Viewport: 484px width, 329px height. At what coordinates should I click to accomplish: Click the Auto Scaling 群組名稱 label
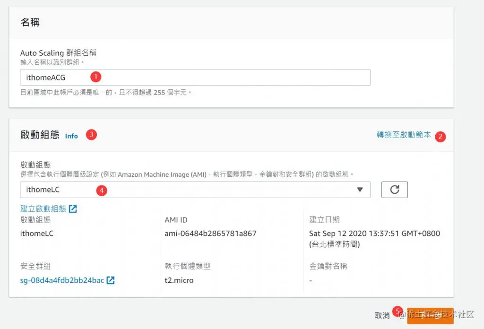point(58,53)
